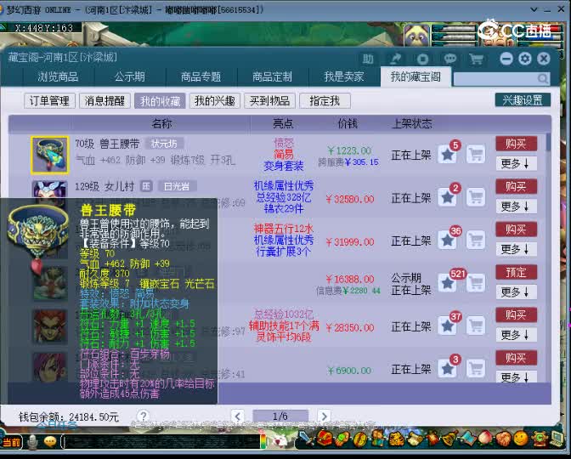Add the ¥16388.00 listing to cart
This screenshot has width=571, height=459.
(476, 283)
